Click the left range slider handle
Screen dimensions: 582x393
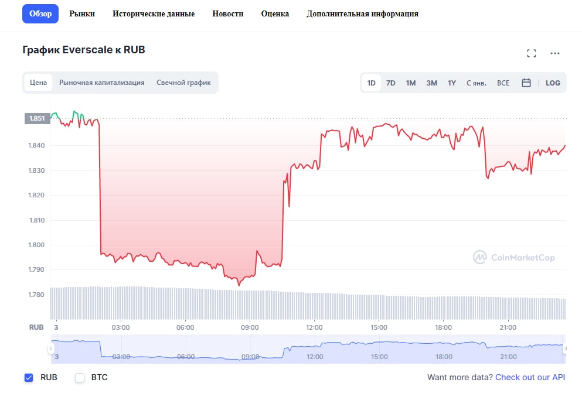pos(50,349)
